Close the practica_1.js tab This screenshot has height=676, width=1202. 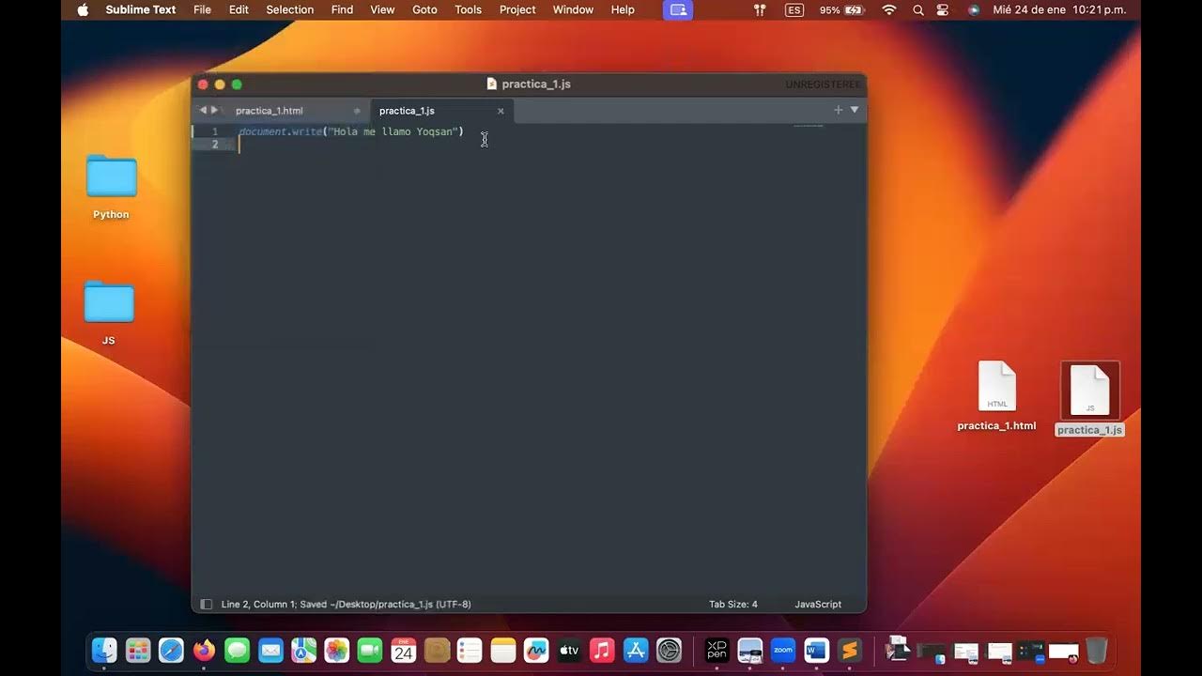tap(501, 111)
